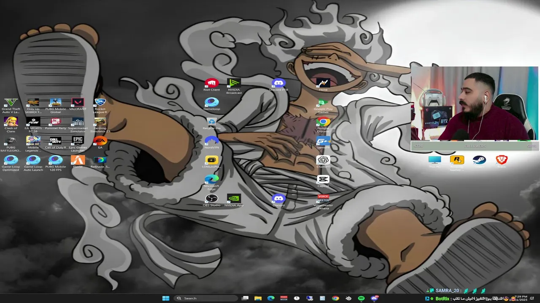540x303 pixels.
Task: Switch to OBS Studio in taskbar
Action: click(348, 298)
